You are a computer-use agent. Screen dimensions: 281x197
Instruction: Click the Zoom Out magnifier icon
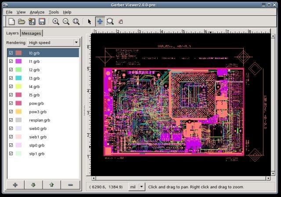point(66,22)
